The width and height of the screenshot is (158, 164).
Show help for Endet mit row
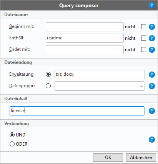click(x=152, y=50)
